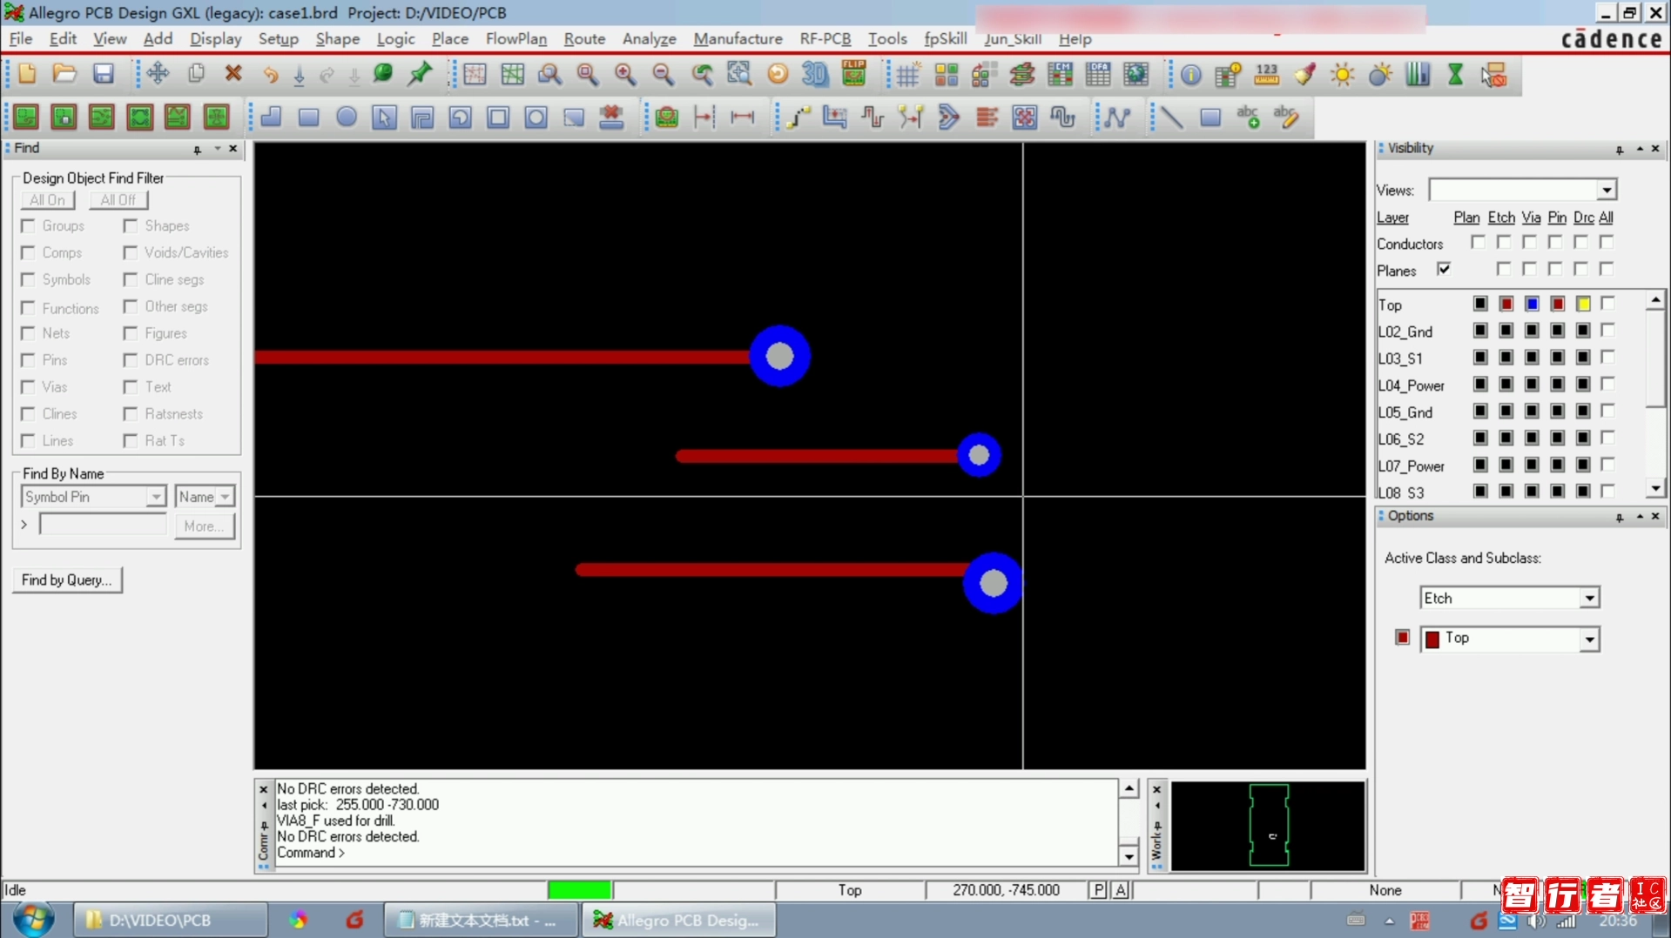
Task: Open the Symbol Pin dropdown
Action: coord(155,497)
